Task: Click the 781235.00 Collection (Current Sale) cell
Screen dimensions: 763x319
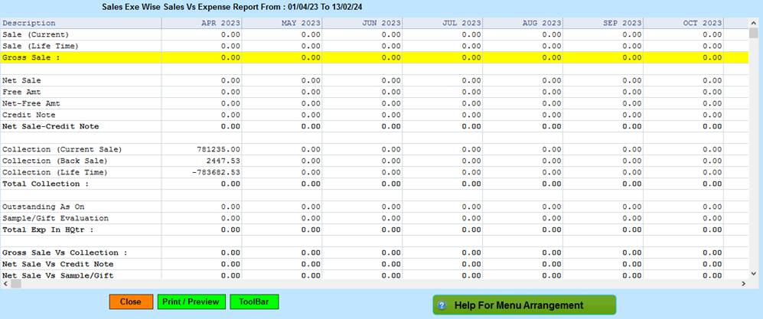Action: [x=220, y=149]
